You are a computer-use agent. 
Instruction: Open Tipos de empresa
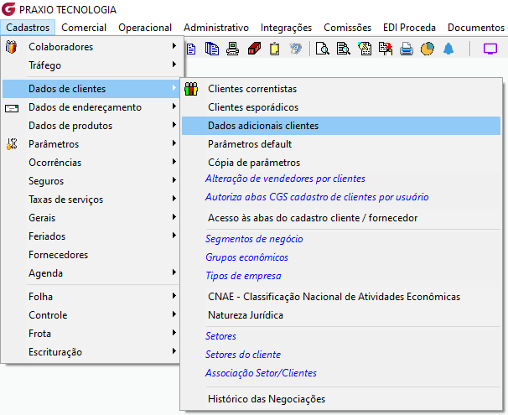(243, 276)
